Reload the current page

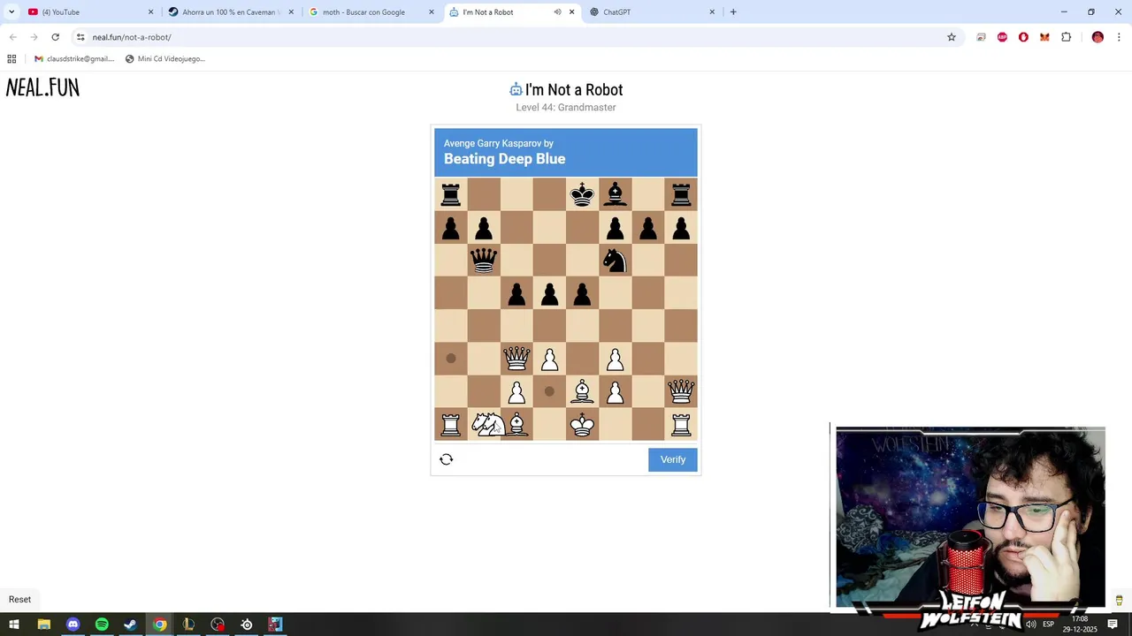tap(55, 37)
